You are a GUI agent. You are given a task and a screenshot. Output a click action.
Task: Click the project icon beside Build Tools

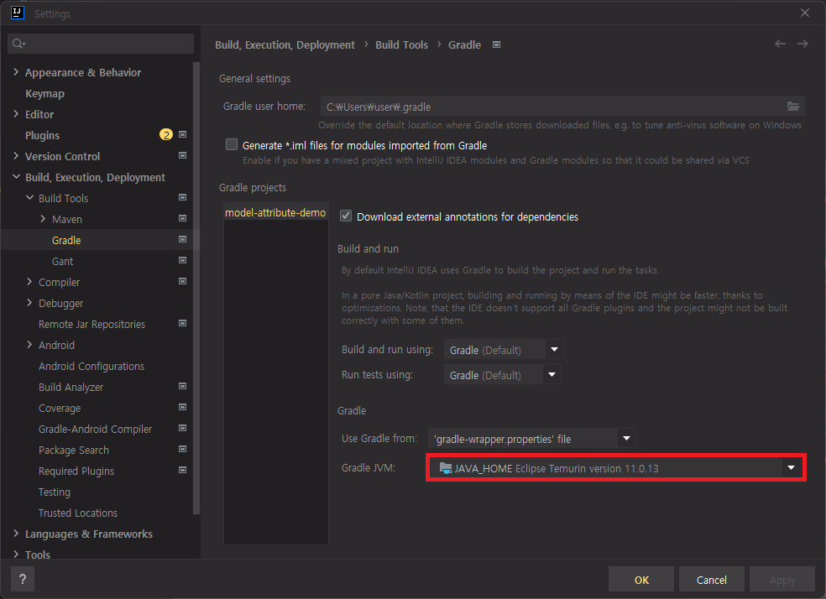183,197
